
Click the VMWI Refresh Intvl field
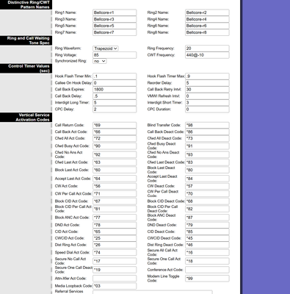click(x=207, y=96)
